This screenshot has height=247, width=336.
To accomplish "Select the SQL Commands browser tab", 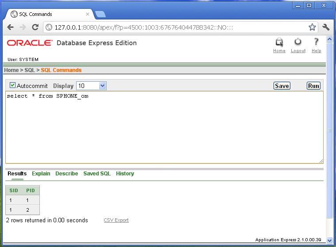I will [49, 14].
